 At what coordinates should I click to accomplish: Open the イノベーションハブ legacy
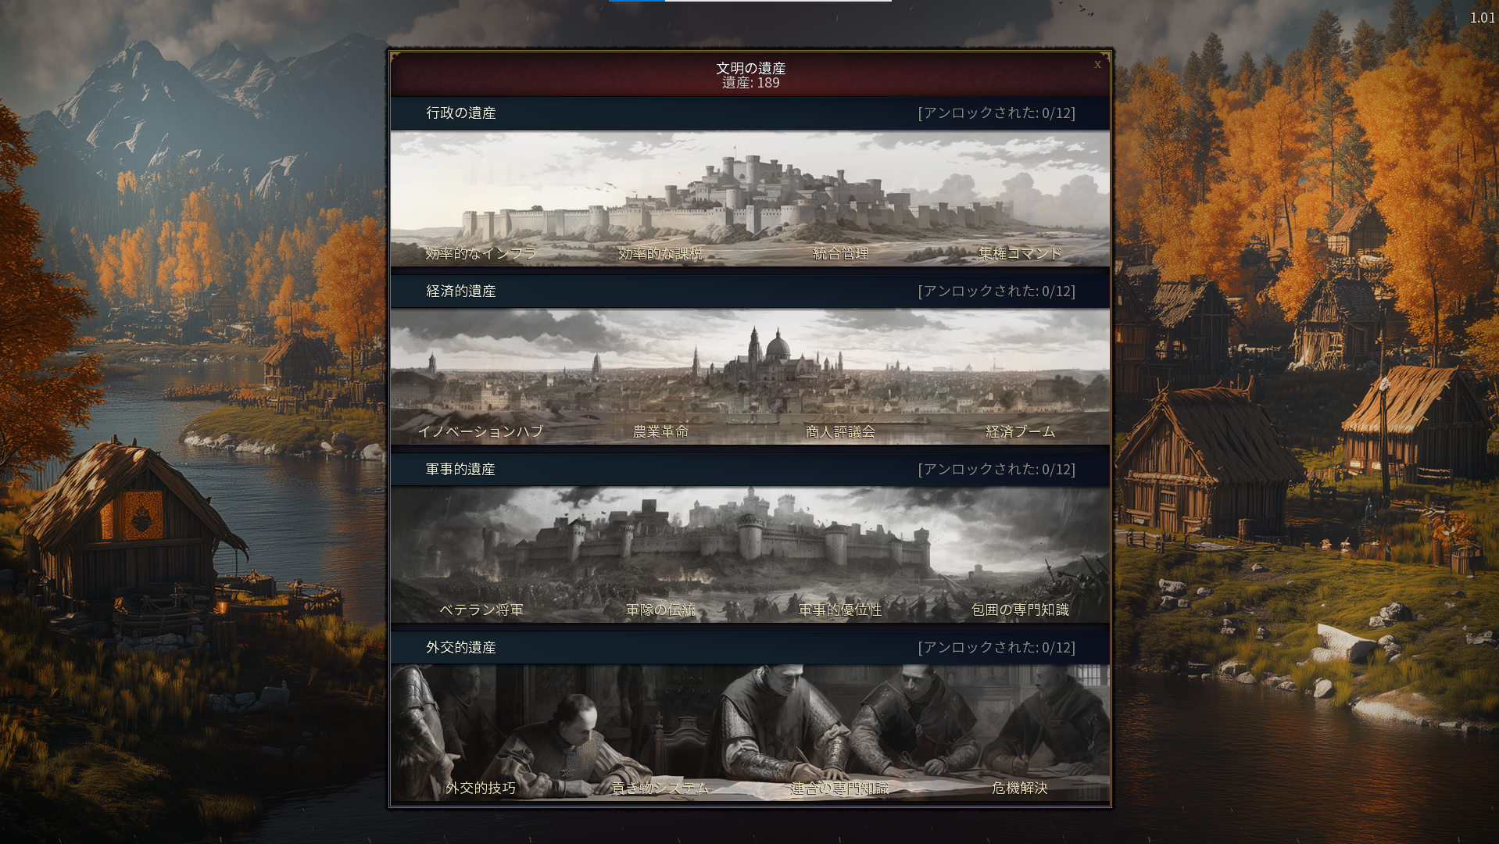pos(481,431)
